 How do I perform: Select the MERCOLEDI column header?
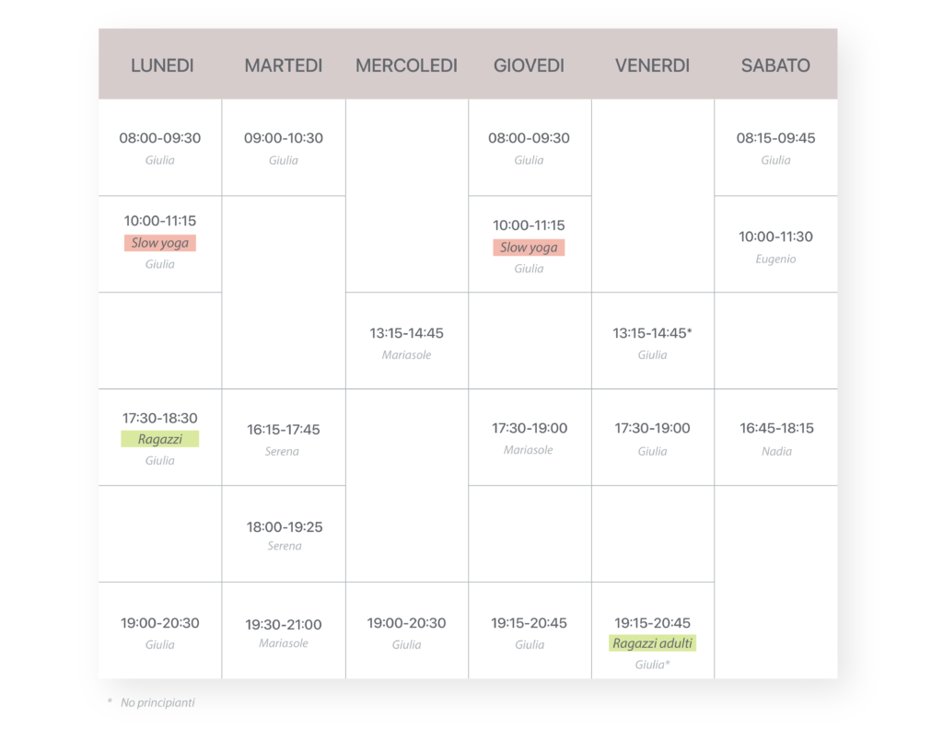406,65
